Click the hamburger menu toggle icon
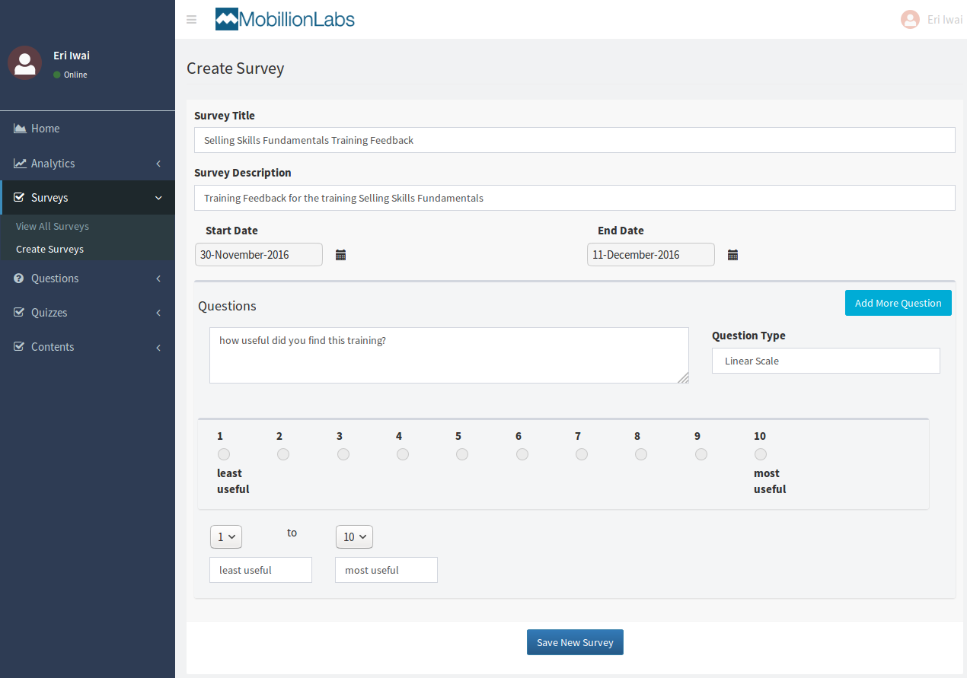Viewport: 967px width, 678px height. point(191,20)
